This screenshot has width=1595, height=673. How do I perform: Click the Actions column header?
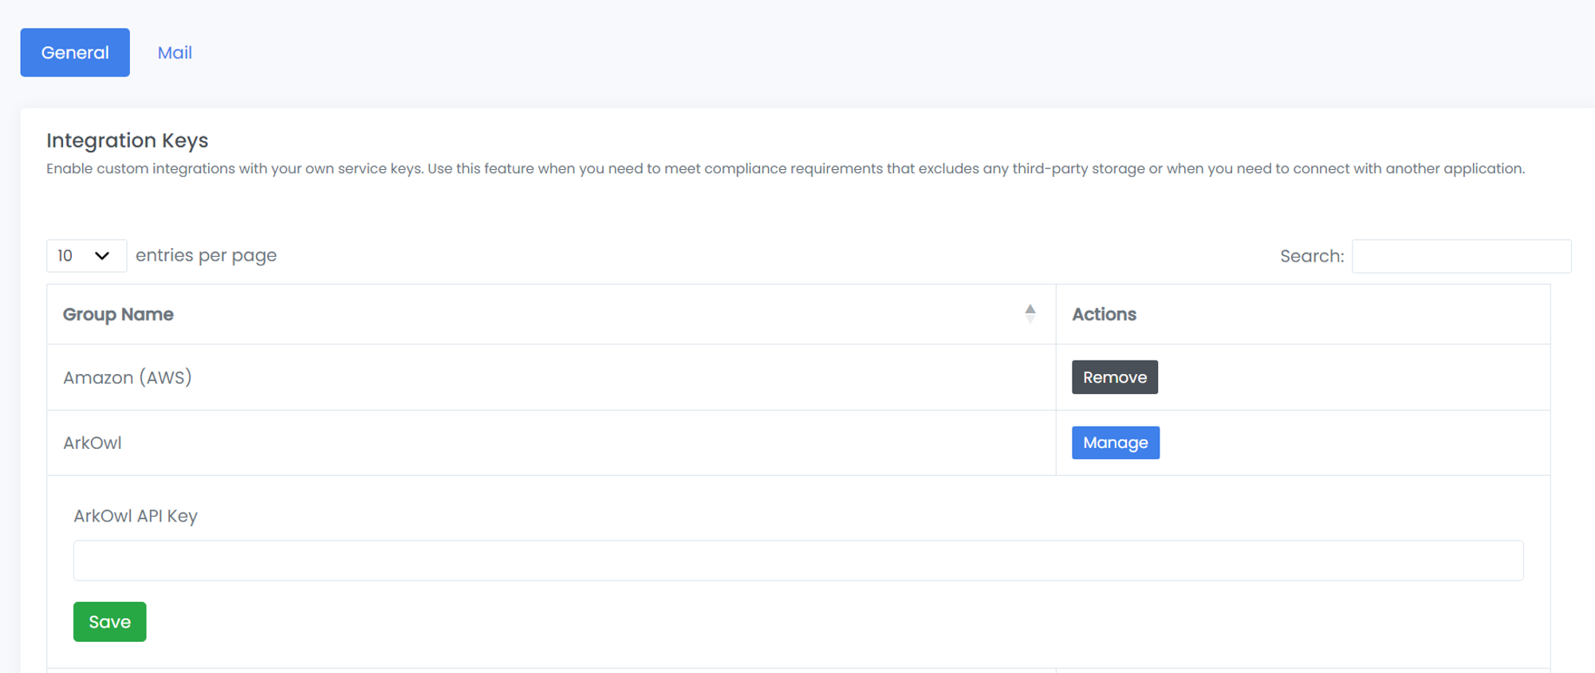tap(1104, 314)
